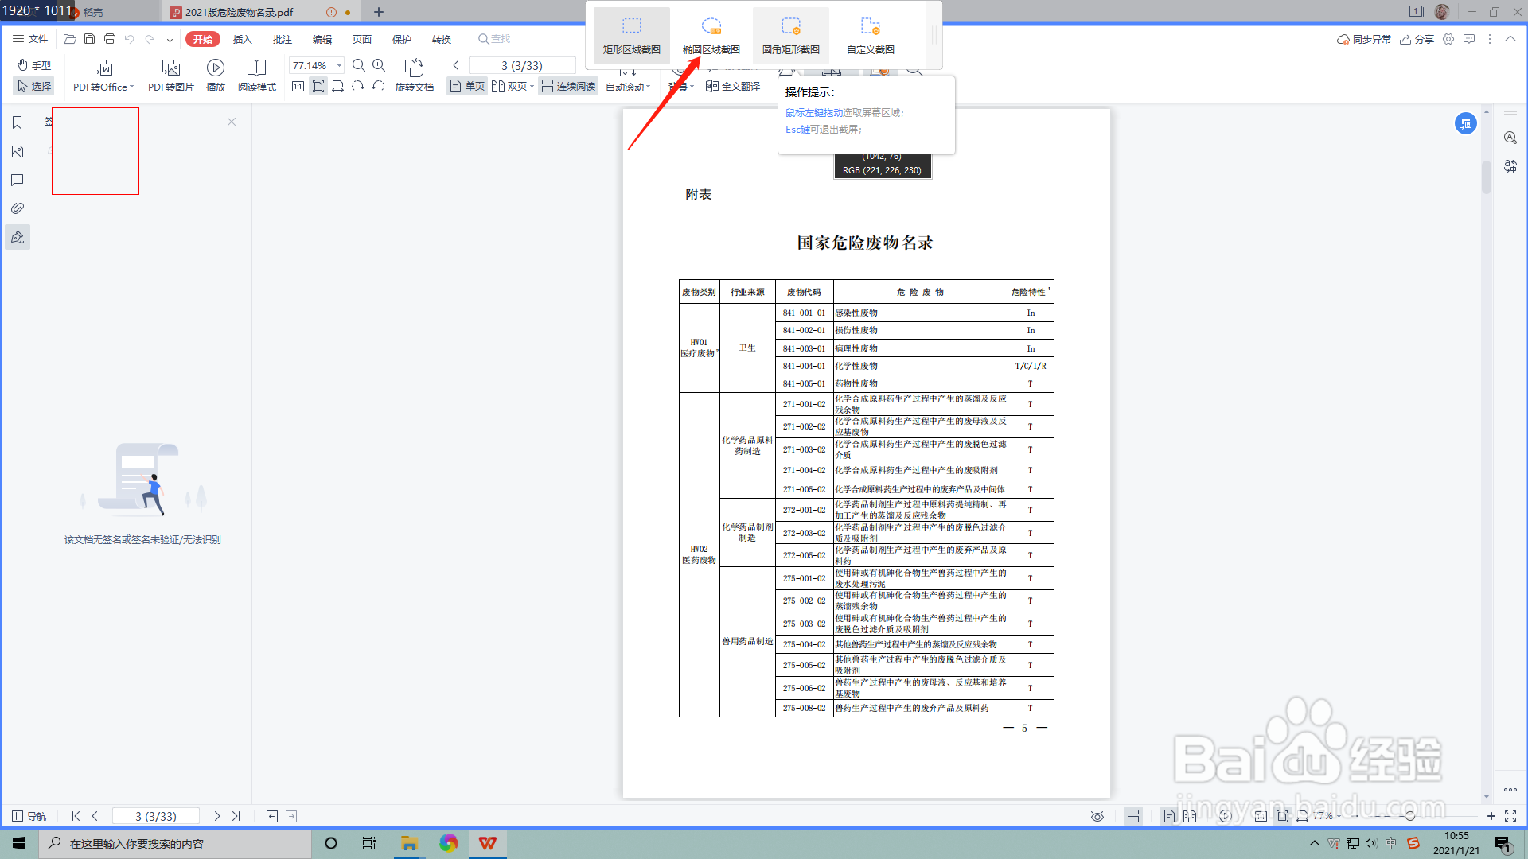
Task: Rotate view counterclockwise in the ribbon
Action: click(x=378, y=86)
